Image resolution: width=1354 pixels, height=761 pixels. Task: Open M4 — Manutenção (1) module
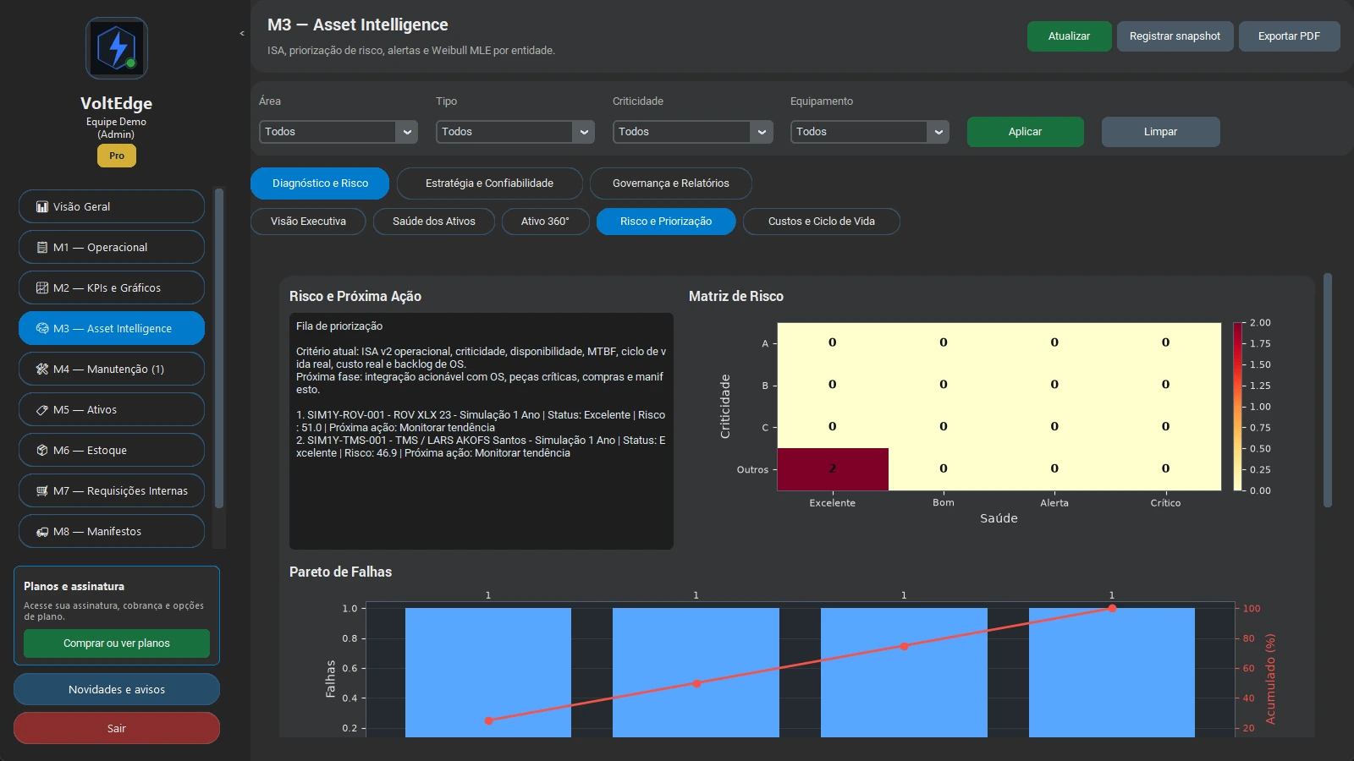[112, 369]
